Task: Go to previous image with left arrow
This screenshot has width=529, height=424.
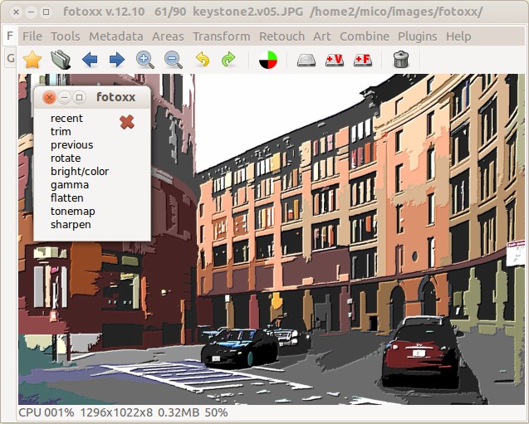Action: coord(90,60)
